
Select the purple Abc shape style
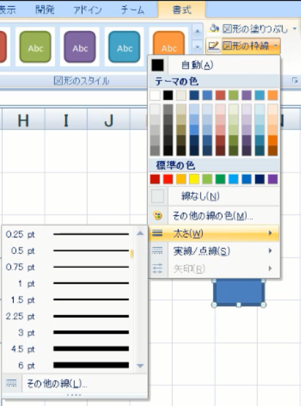pos(80,47)
